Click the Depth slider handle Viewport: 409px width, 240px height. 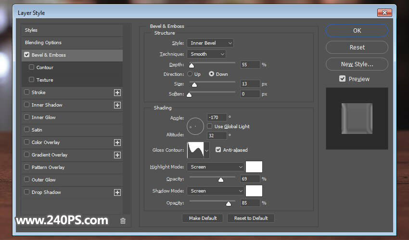(192, 65)
